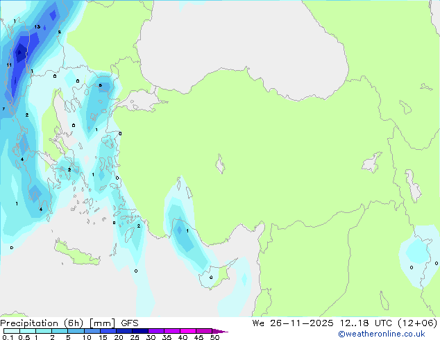Click the island of Crete on map
440x340 pixels.
[76, 254]
